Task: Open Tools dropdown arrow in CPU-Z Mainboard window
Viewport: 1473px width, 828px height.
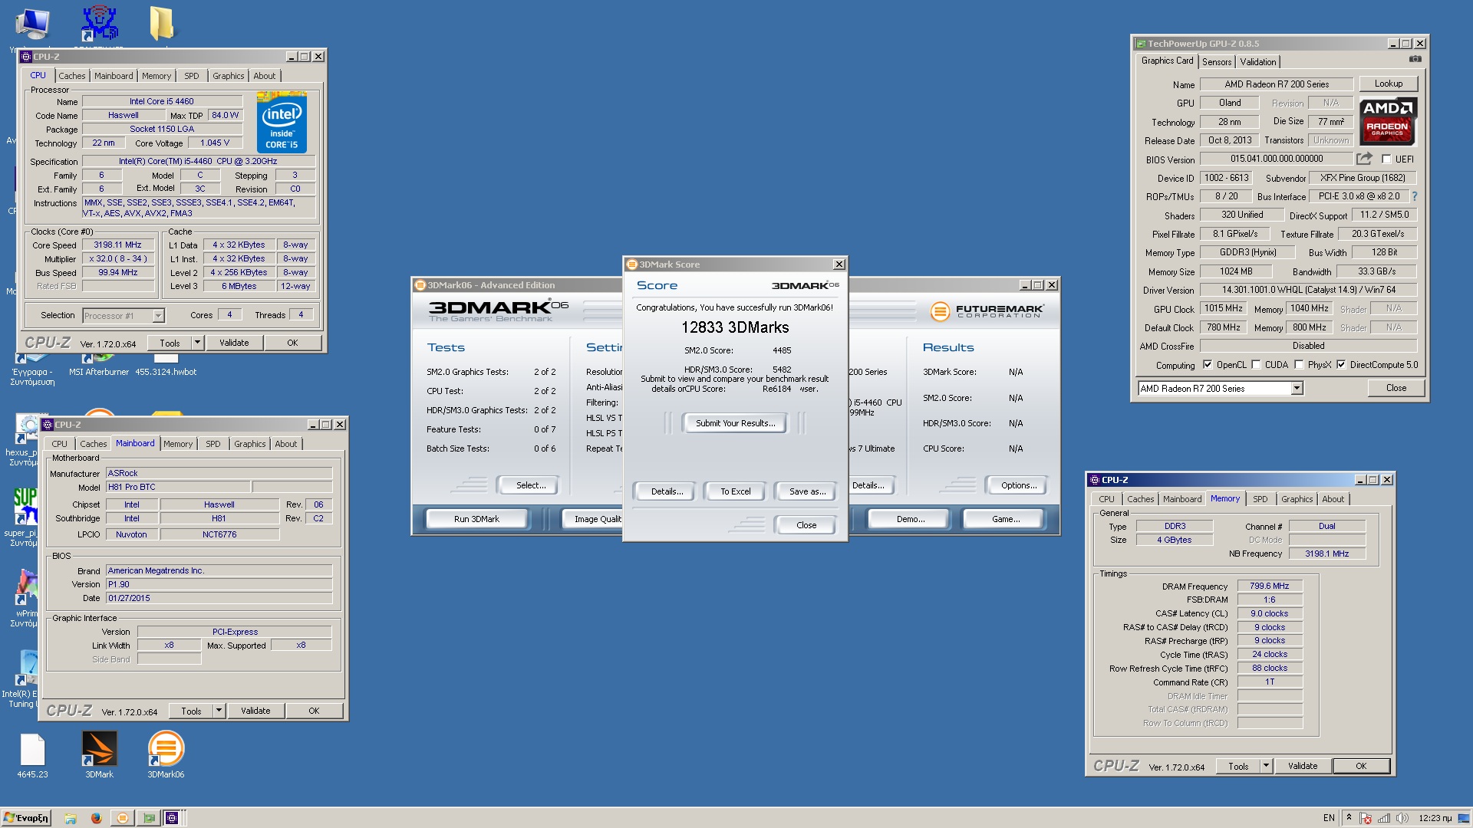Action: pyautogui.click(x=219, y=711)
